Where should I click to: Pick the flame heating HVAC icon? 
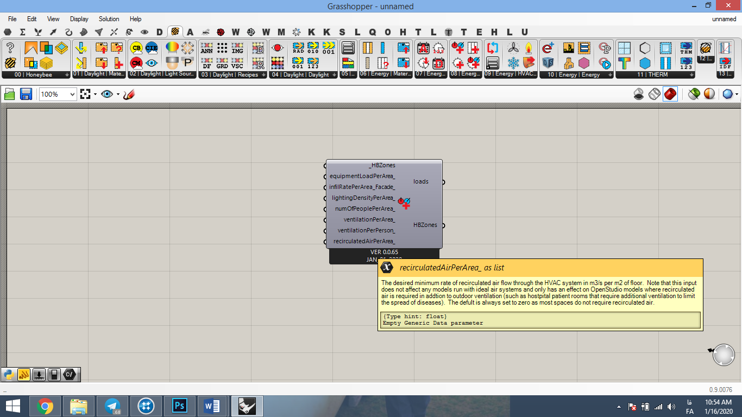[529, 48]
